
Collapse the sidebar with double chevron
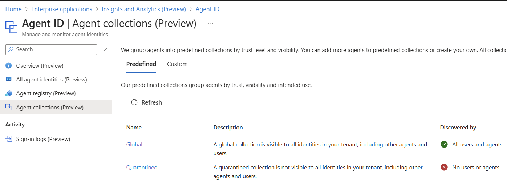point(105,50)
